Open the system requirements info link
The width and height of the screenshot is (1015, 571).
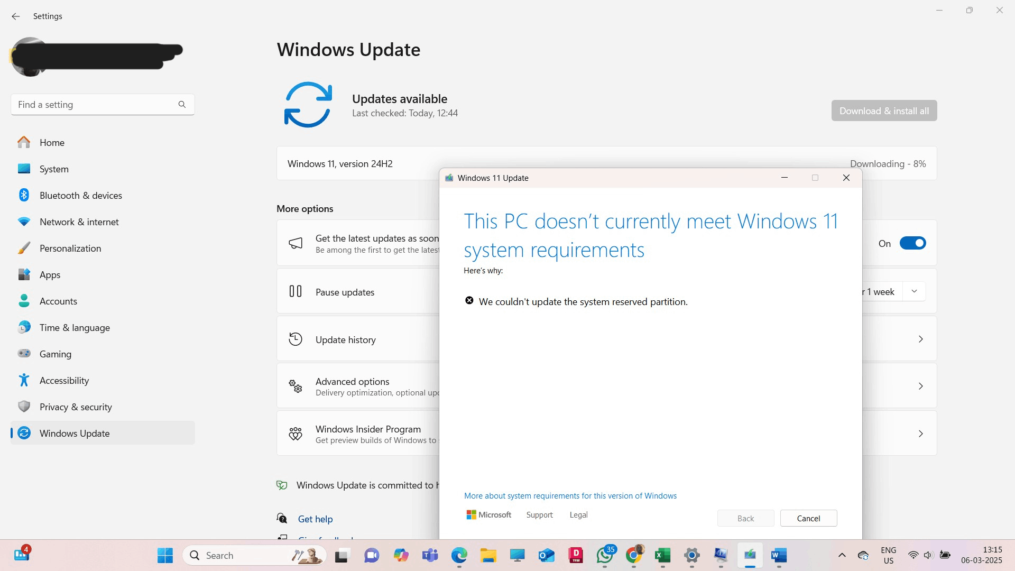pos(570,496)
